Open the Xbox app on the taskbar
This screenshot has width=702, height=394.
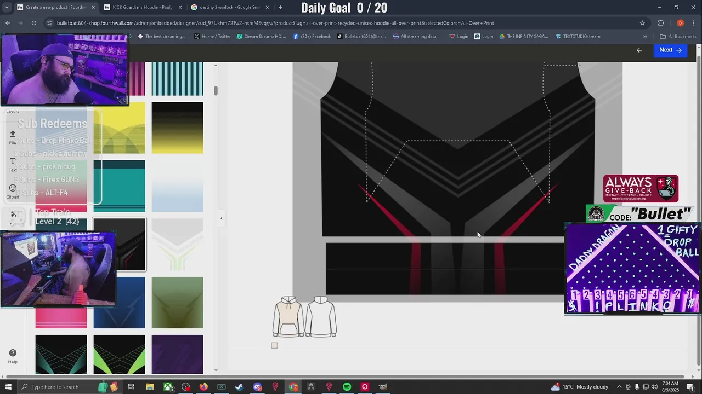pos(168,387)
